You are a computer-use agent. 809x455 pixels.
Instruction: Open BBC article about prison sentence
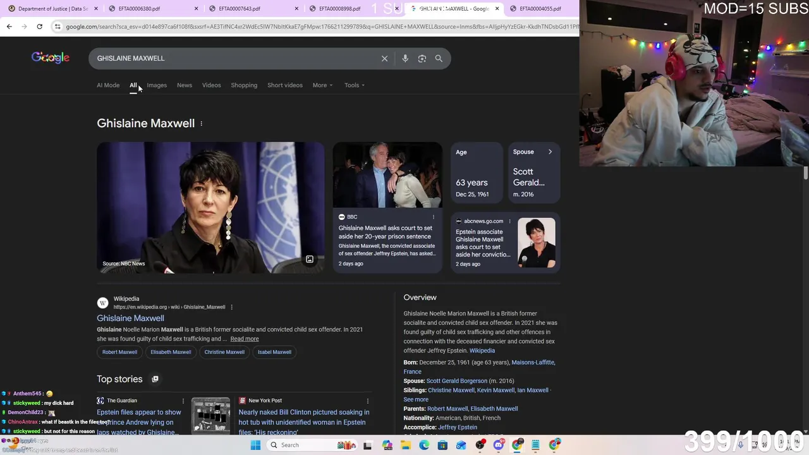click(386, 232)
